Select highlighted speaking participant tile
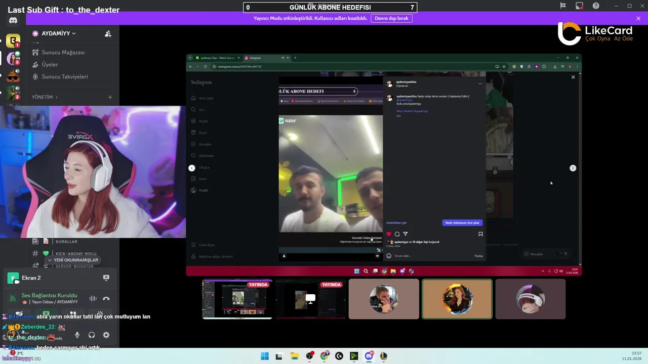The height and width of the screenshot is (364, 648). (x=457, y=299)
